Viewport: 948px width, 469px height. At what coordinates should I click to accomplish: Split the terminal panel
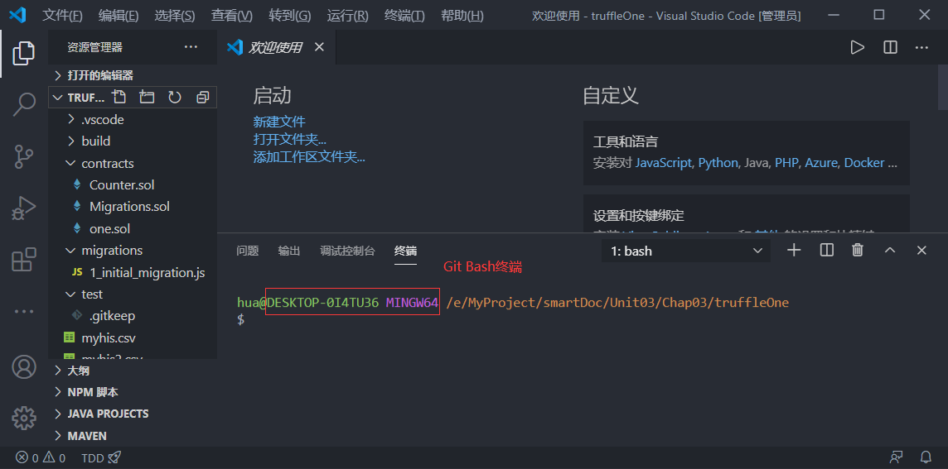(826, 250)
